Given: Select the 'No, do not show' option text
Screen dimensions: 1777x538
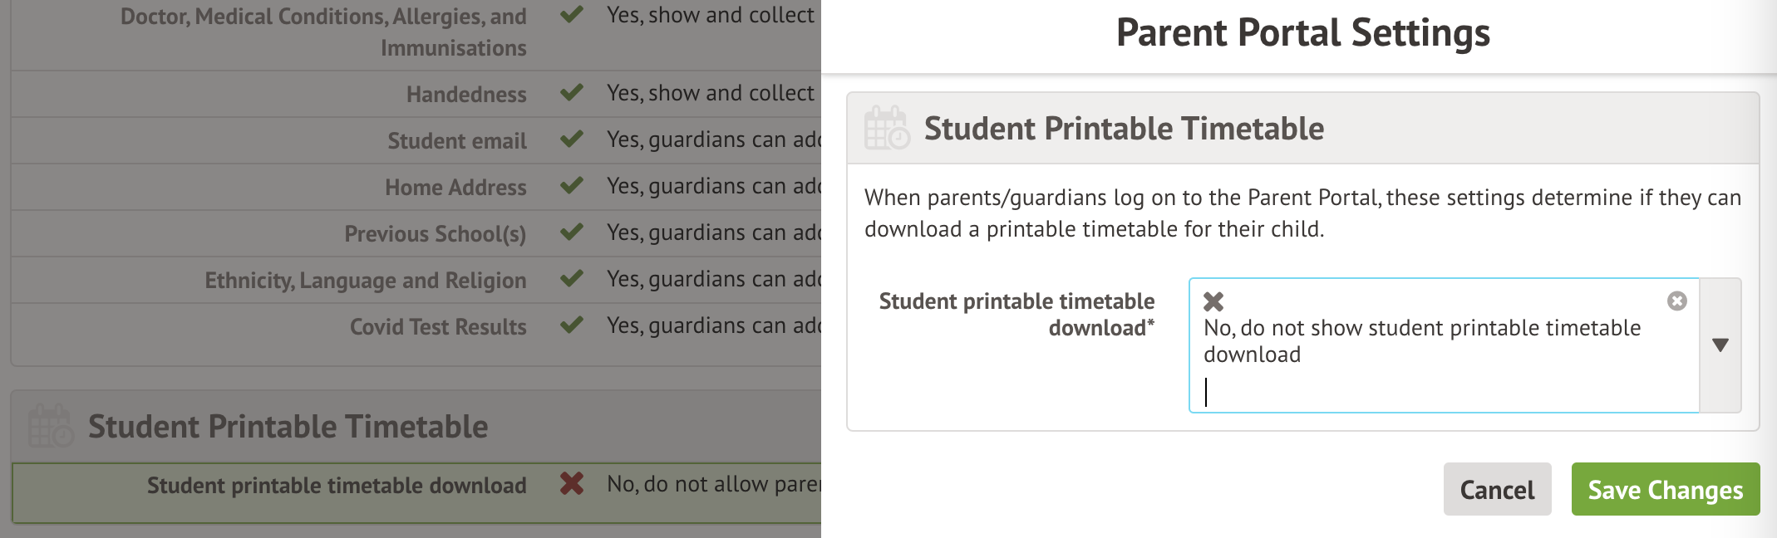Looking at the screenshot, I should click(x=1421, y=340).
